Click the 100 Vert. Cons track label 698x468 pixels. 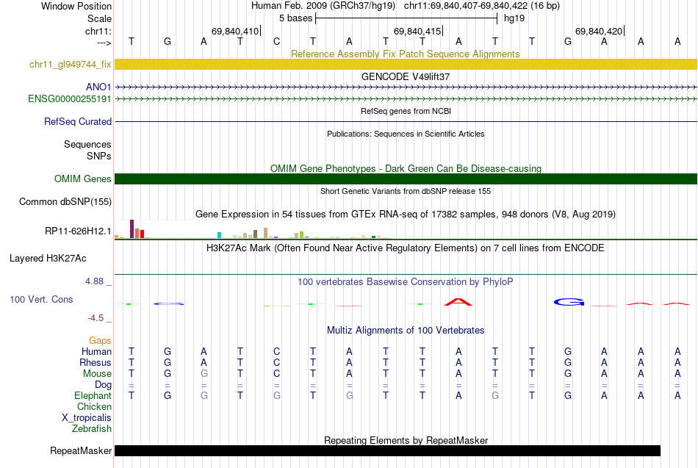[41, 299]
